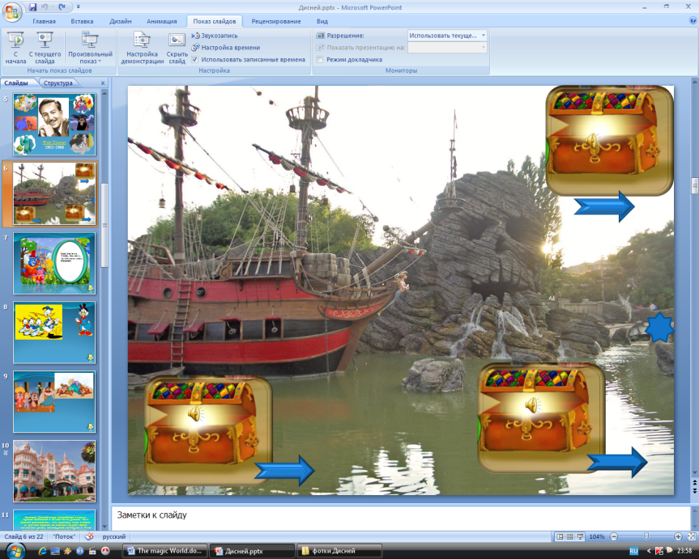Open the Дизайн ribbon tab
The width and height of the screenshot is (699, 559).
tap(121, 21)
